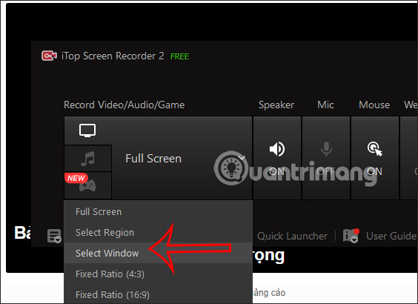Choose Select Region option
Viewport: 418px width, 304px height.
click(158, 233)
